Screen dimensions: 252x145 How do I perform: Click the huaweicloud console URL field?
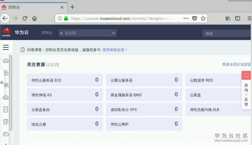coord(121,18)
